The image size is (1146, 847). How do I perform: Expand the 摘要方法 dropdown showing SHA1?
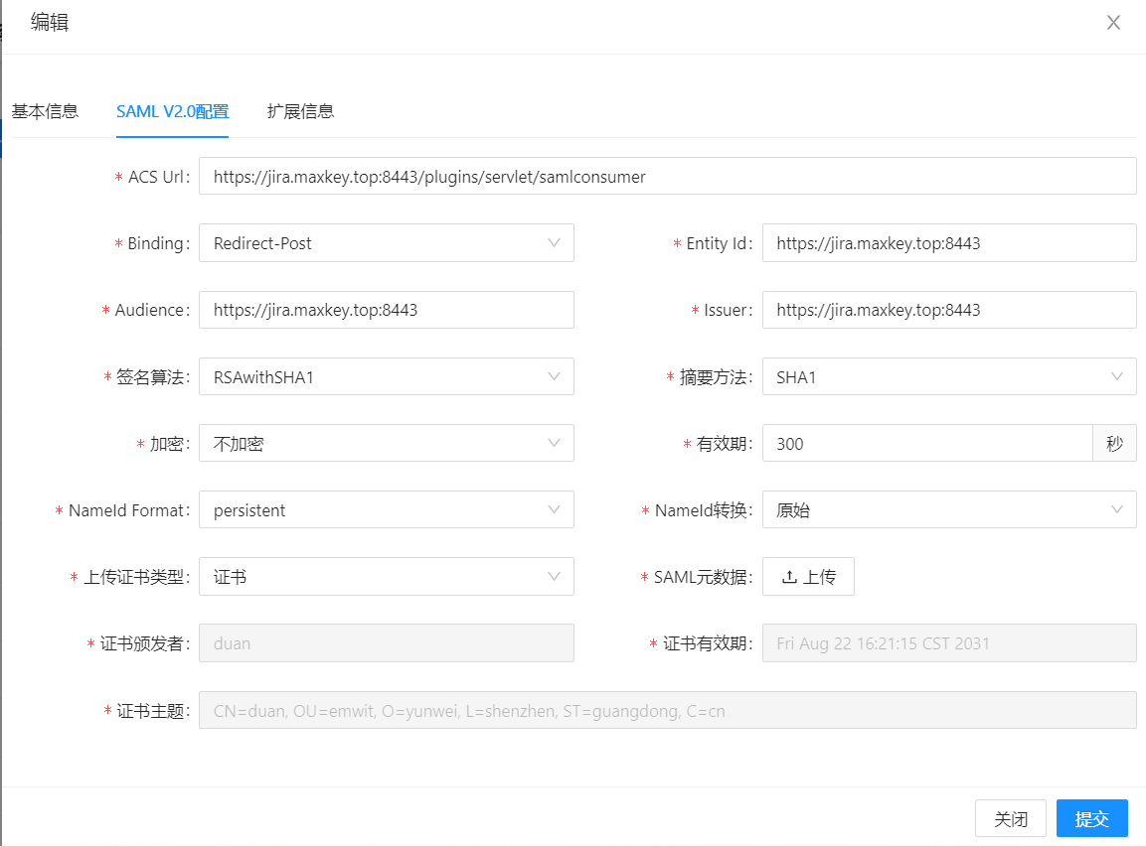[948, 376]
